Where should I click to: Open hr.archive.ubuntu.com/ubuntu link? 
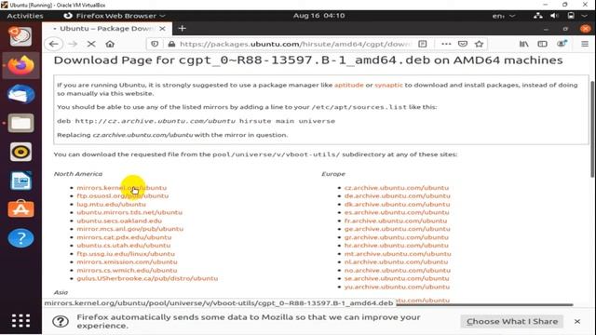click(x=397, y=246)
